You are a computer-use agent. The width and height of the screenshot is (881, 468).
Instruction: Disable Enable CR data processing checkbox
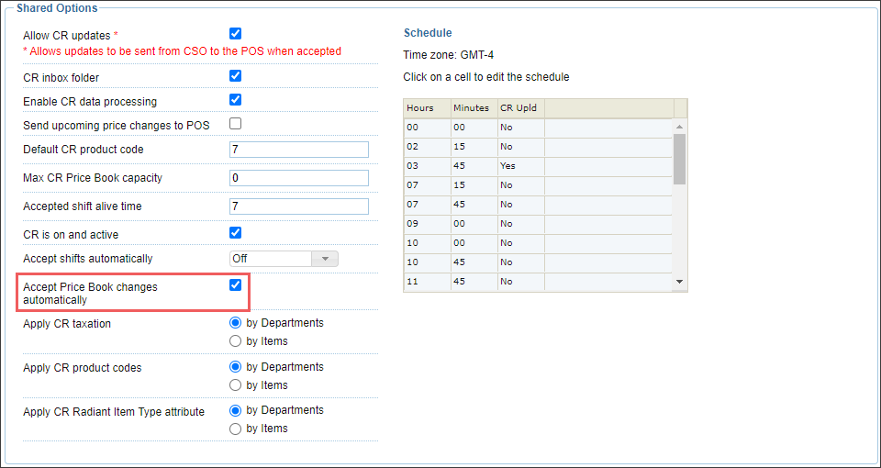point(236,99)
